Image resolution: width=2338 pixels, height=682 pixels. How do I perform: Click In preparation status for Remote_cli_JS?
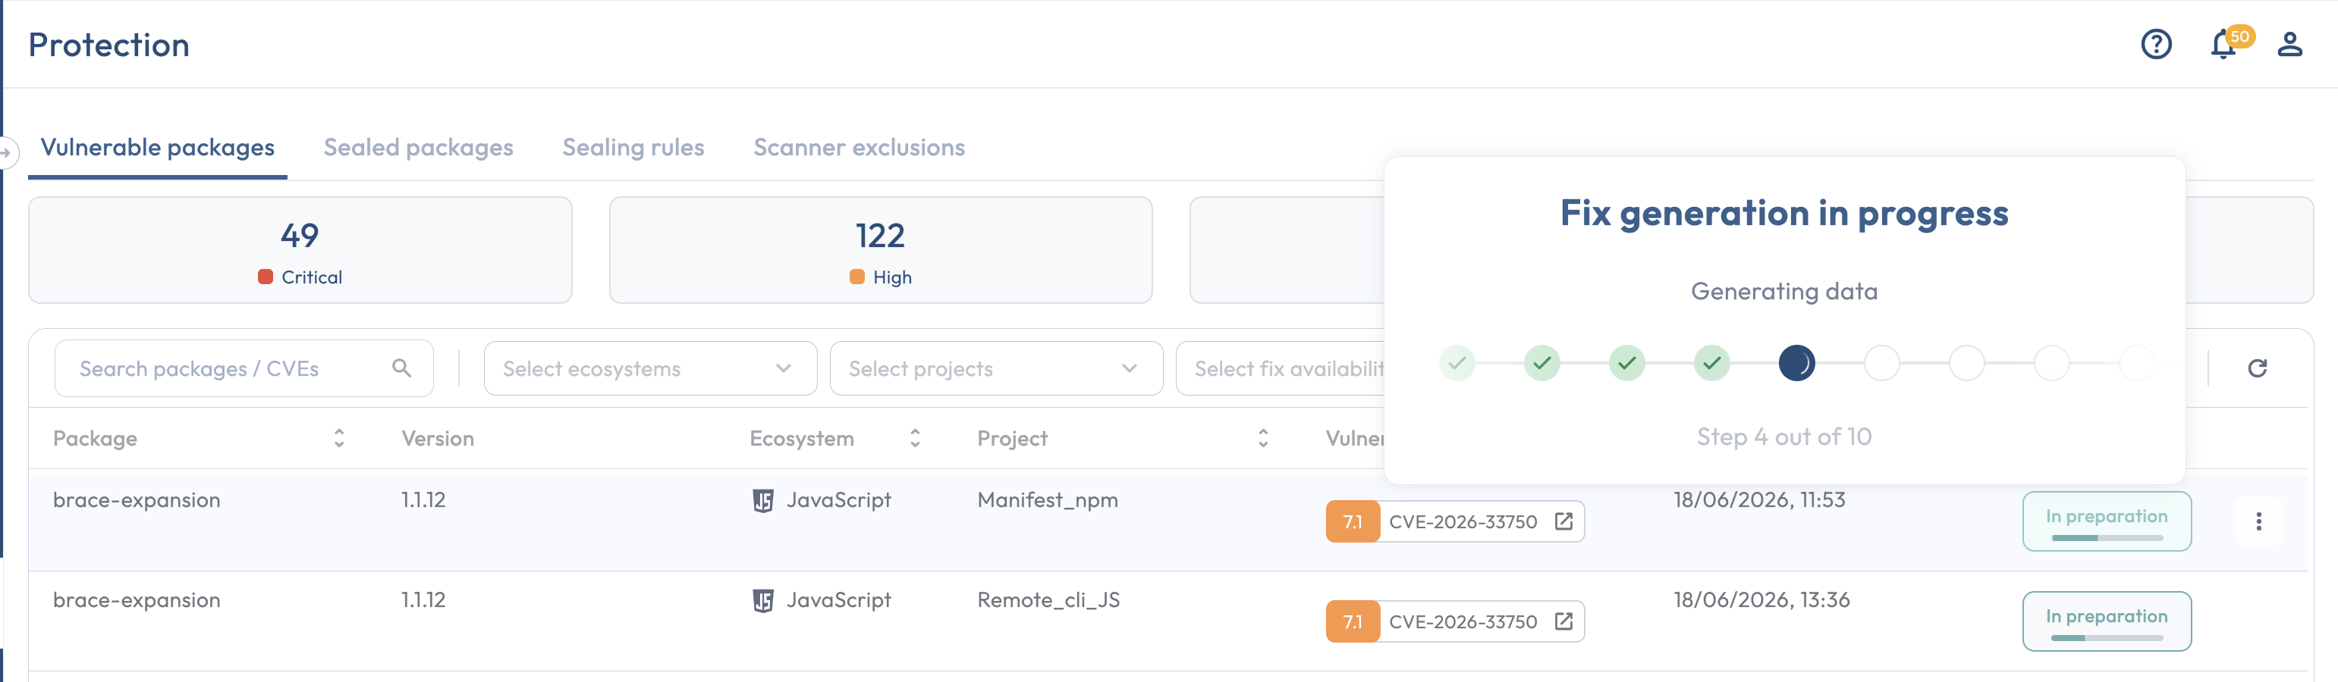pos(2107,621)
